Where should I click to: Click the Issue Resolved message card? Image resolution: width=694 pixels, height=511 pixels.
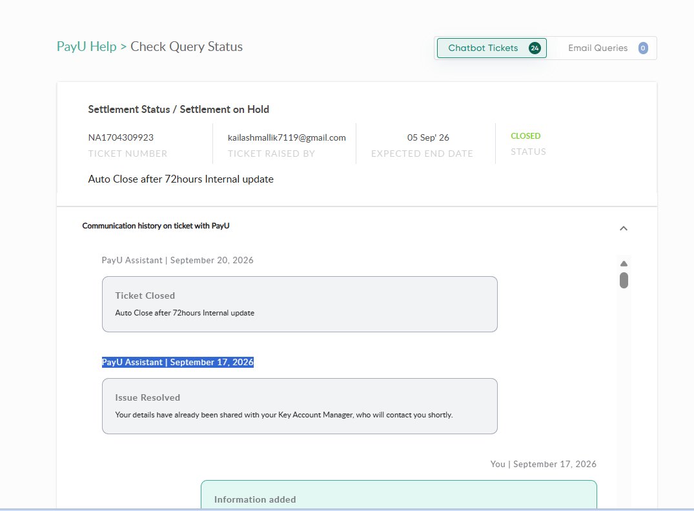click(300, 406)
